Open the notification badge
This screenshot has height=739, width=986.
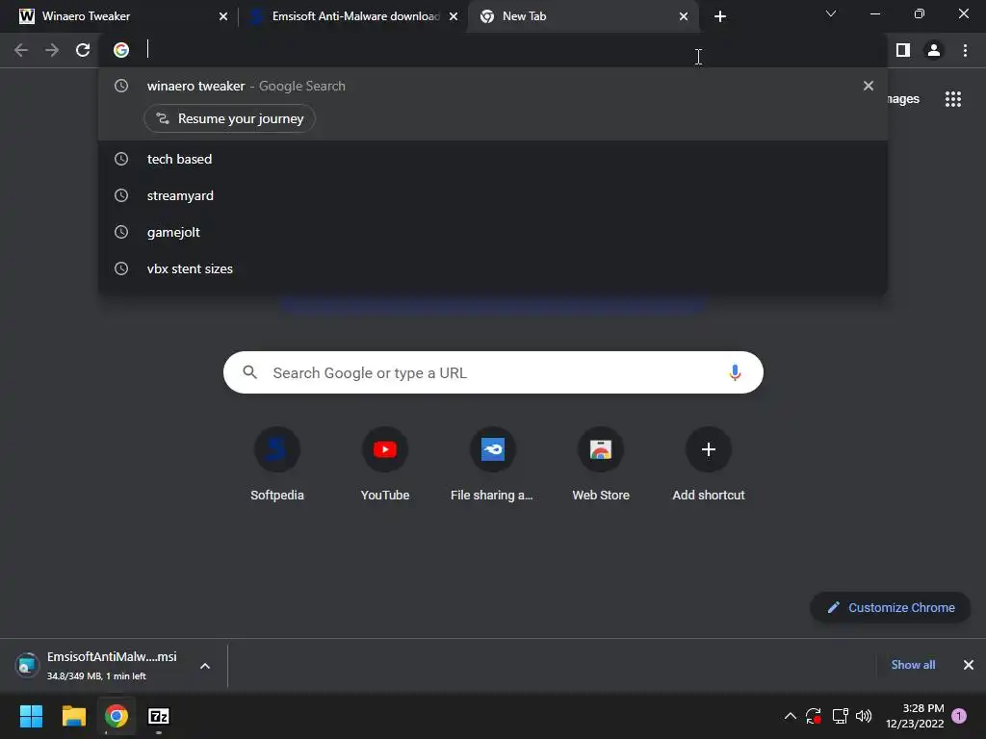coord(959,716)
